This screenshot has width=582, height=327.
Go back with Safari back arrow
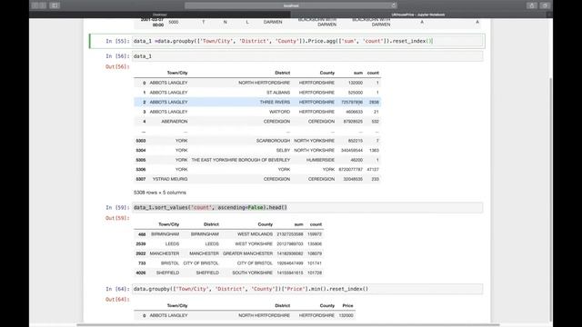35,5
